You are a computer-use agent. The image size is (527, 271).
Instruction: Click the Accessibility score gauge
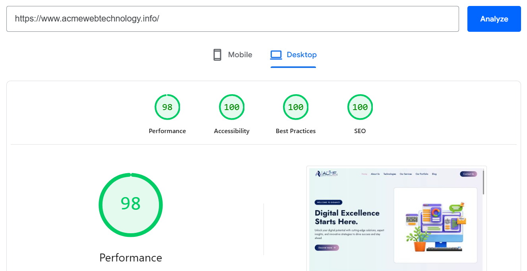pos(232,107)
